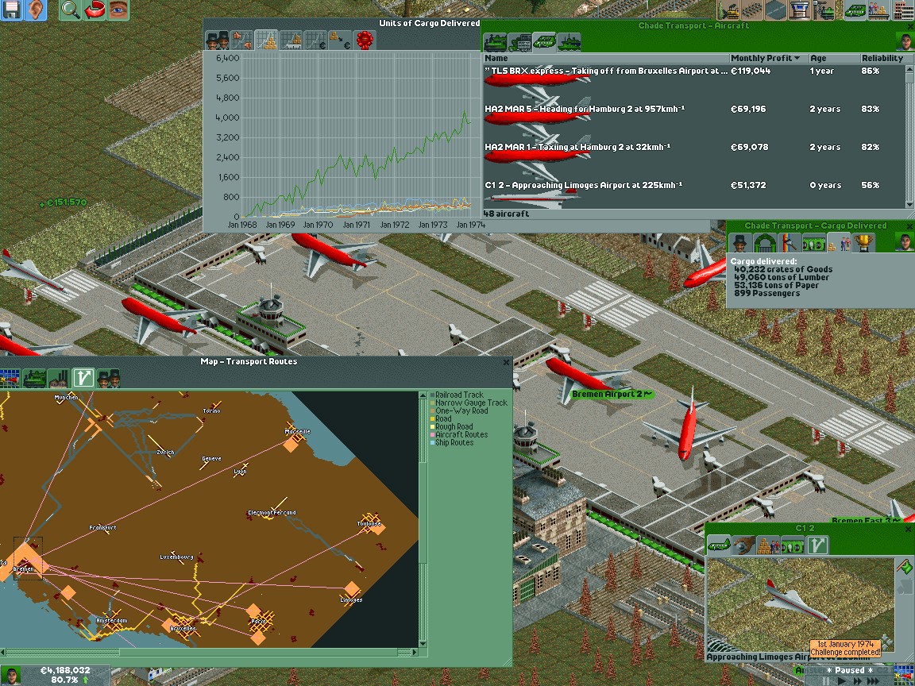Open view options eye icon
915x686 pixels.
(118, 9)
